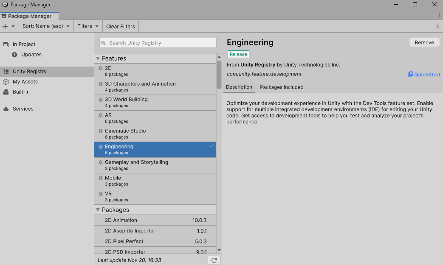Select the 2D Aseprite Importer package
Screen dimensions: 443x265
point(155,231)
